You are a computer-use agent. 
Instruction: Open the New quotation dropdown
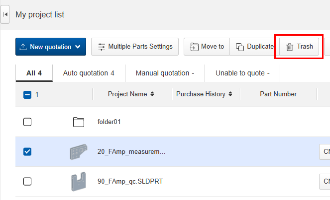pyautogui.click(x=50, y=47)
